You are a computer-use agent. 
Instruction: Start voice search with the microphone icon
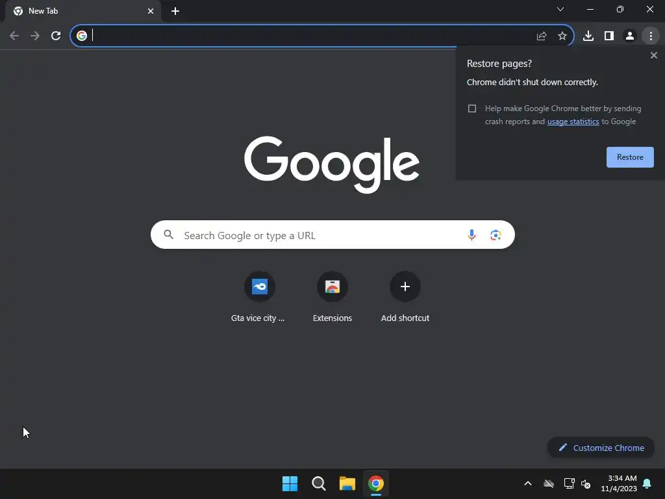tap(471, 235)
